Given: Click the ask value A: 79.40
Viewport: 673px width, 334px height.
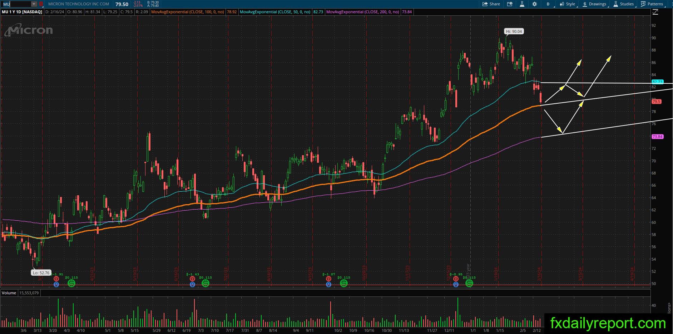Looking at the screenshot, I should (153, 6).
